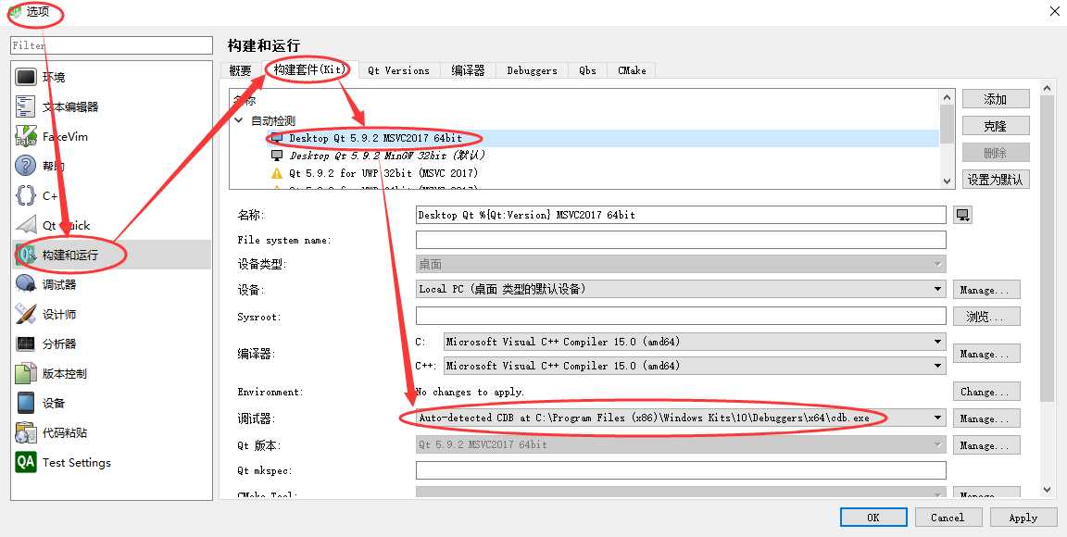Screen dimensions: 1067x537
Task: Open the Qt 版本 dropdown
Action: [681, 444]
